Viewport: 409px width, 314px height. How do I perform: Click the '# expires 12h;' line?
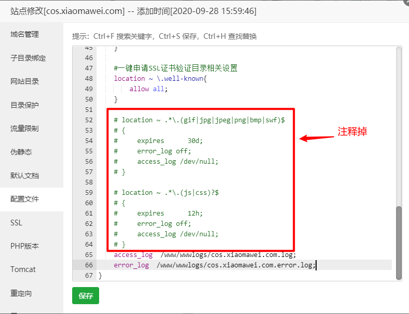tap(158, 213)
